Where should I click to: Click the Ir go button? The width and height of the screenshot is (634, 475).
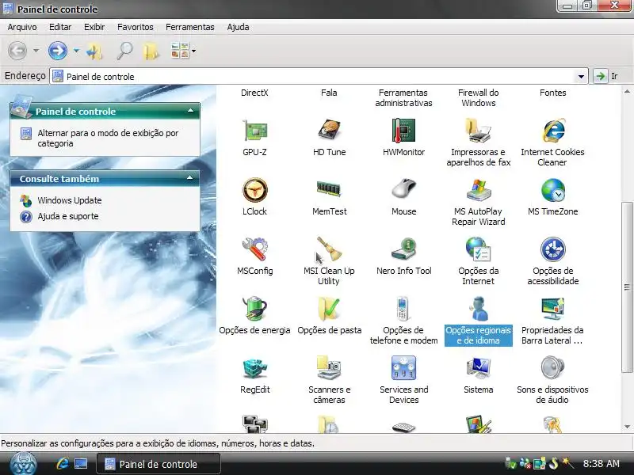(x=606, y=76)
